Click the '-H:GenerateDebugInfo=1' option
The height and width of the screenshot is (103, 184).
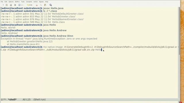pyautogui.click(x=78, y=47)
